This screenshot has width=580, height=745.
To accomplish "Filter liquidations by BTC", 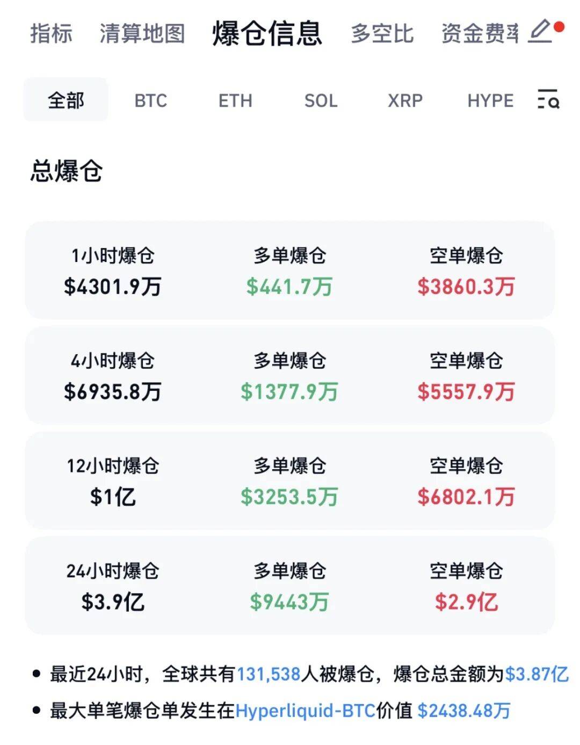I will coord(150,100).
